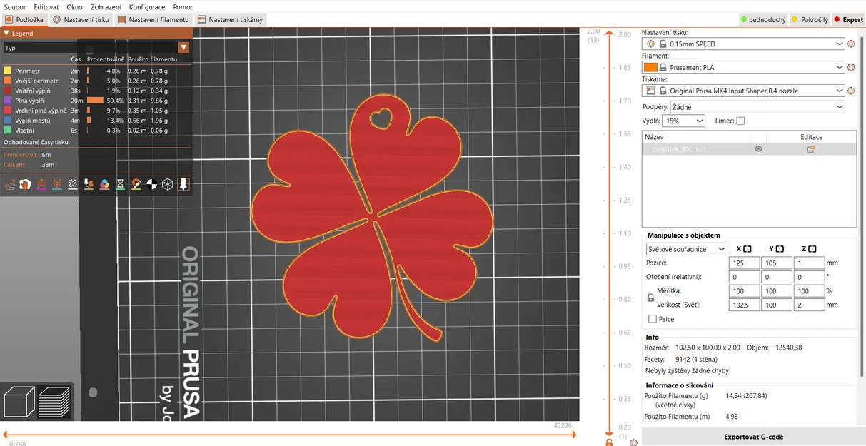Click Z axis mirror icon

click(x=812, y=249)
